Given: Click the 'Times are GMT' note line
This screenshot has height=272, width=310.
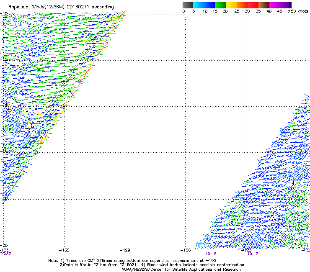Looking at the screenshot, I should [132, 261].
